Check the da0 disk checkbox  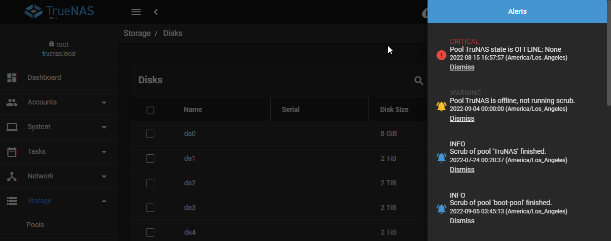tap(150, 134)
